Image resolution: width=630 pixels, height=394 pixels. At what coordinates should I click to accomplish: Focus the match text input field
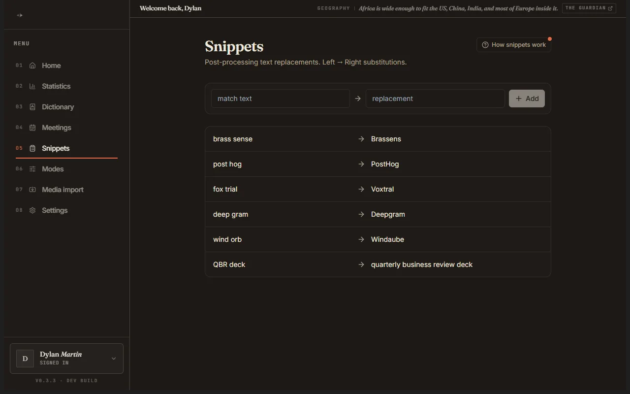281,98
